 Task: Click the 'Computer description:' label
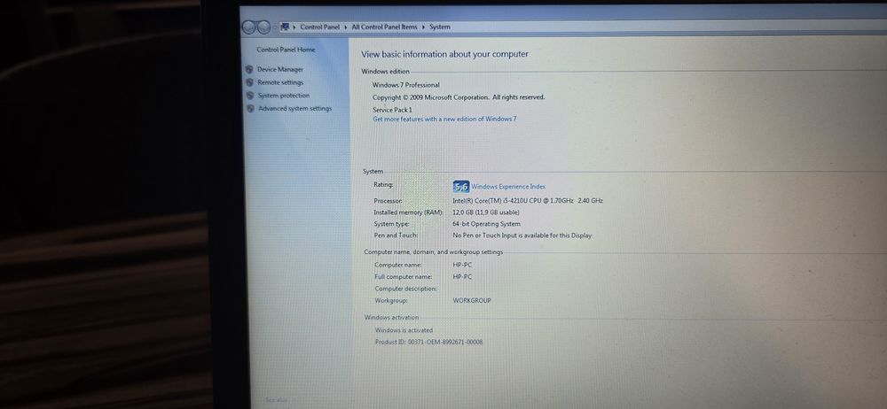pyautogui.click(x=405, y=289)
